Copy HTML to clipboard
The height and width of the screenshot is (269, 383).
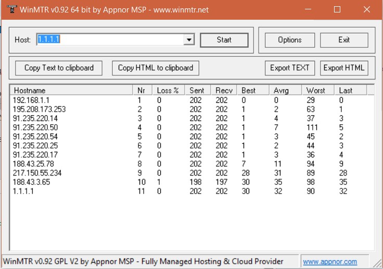click(x=156, y=68)
